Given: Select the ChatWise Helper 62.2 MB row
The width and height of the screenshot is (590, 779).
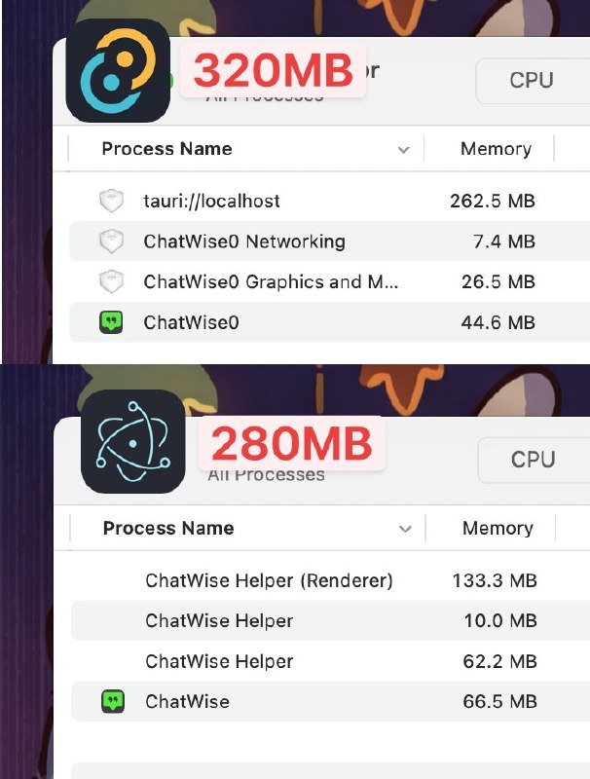Looking at the screenshot, I should click(219, 662).
